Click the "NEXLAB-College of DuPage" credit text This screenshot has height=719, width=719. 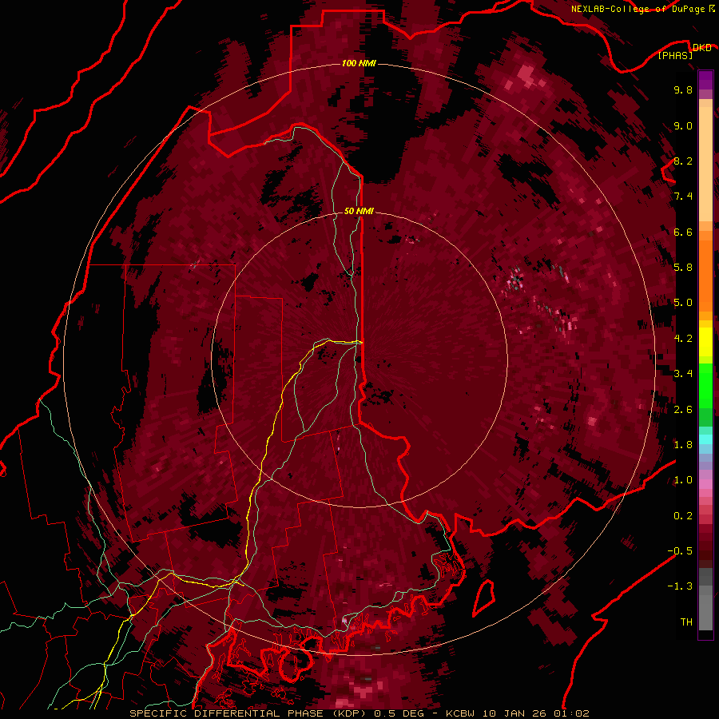(638, 9)
